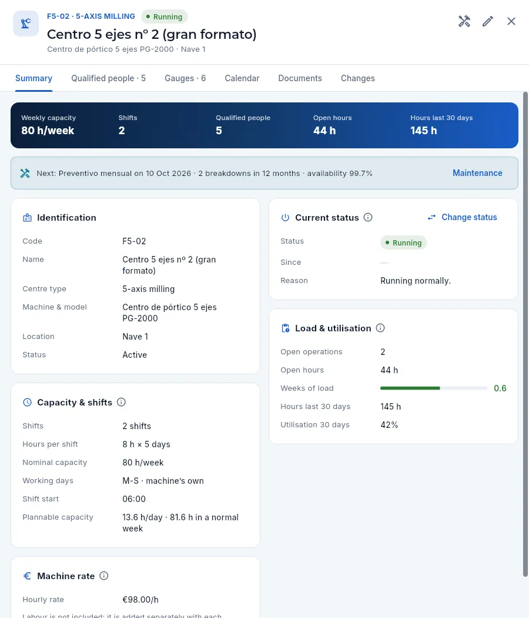Click the tools icon in maintenance banner

[x=25, y=174]
